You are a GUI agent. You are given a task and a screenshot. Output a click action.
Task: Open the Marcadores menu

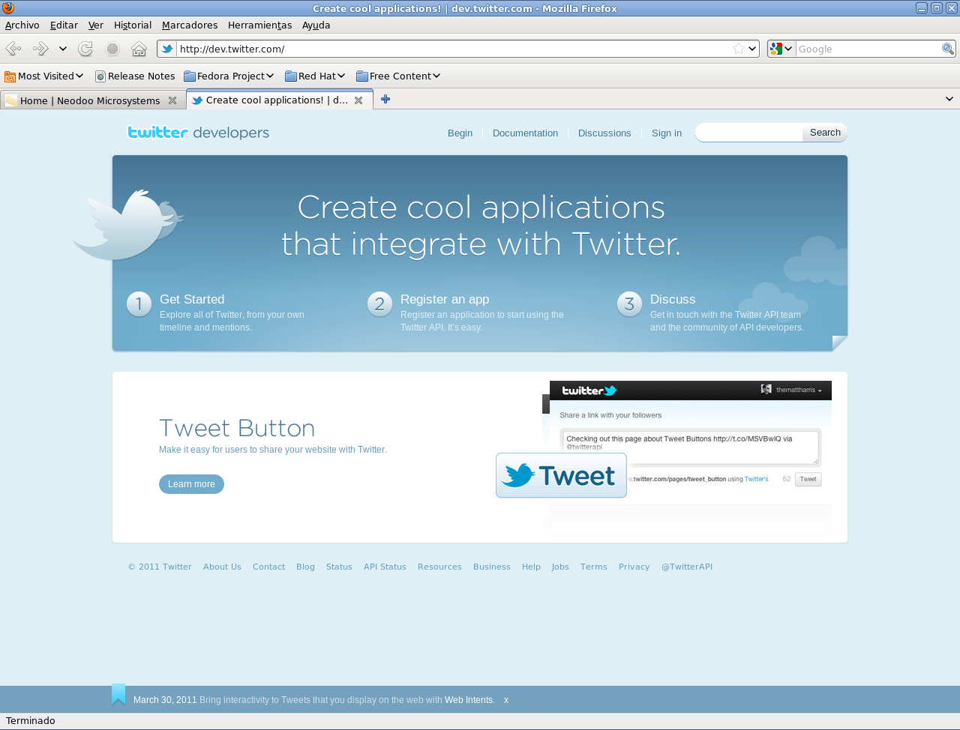[190, 25]
